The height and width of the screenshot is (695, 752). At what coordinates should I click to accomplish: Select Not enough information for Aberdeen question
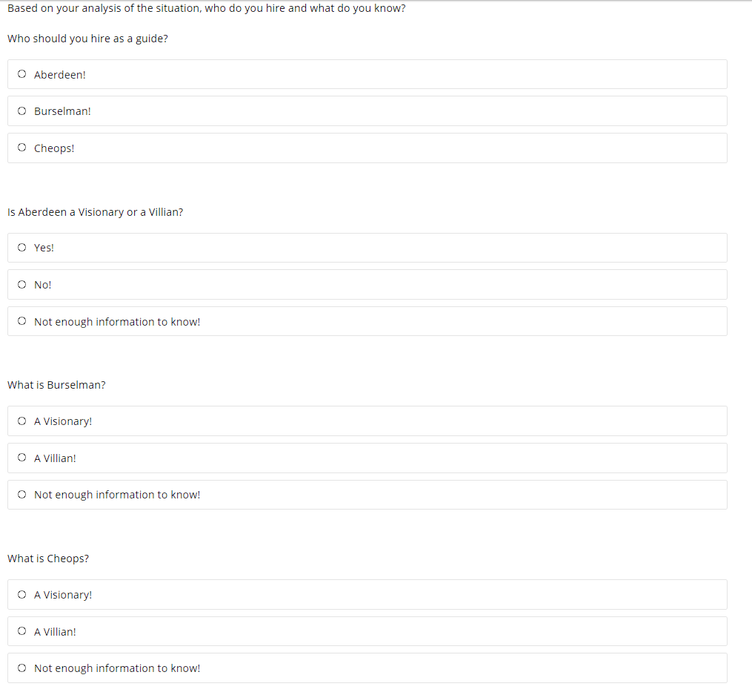21,320
